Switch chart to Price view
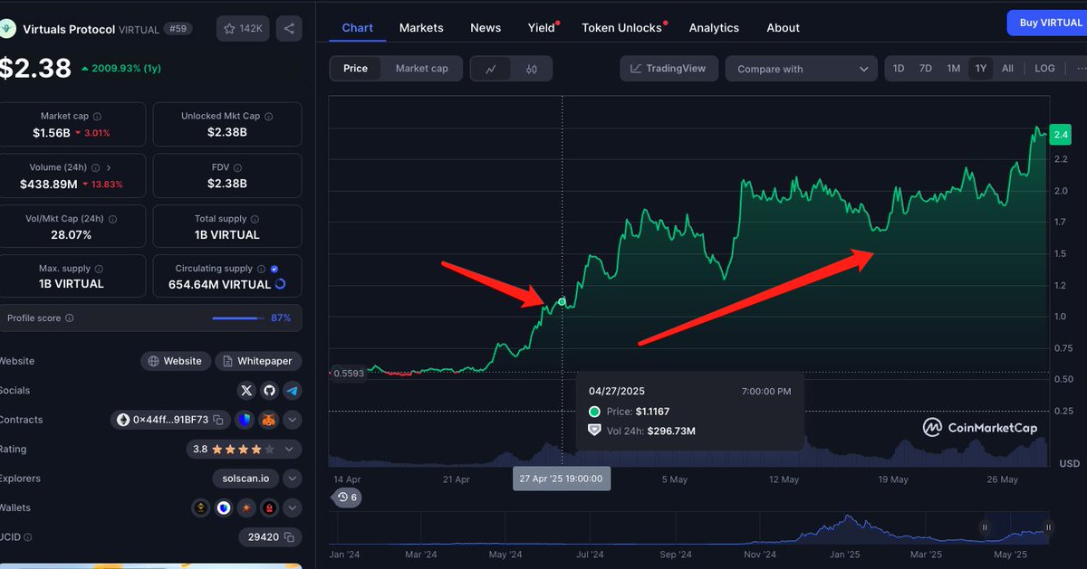 pyautogui.click(x=356, y=69)
